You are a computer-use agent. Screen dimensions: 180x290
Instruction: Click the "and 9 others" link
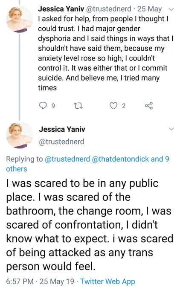tap(88, 164)
